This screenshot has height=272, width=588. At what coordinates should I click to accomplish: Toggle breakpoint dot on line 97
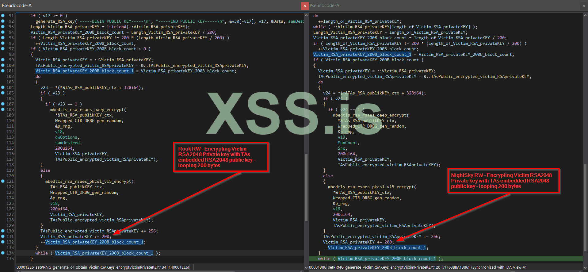(x=3, y=49)
